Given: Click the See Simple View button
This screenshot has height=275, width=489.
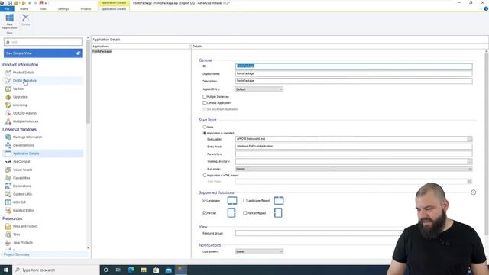Looking at the screenshot, I should tap(43, 53).
